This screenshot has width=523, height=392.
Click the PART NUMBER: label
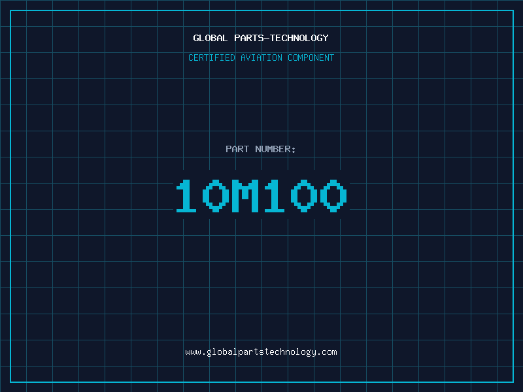tap(261, 149)
